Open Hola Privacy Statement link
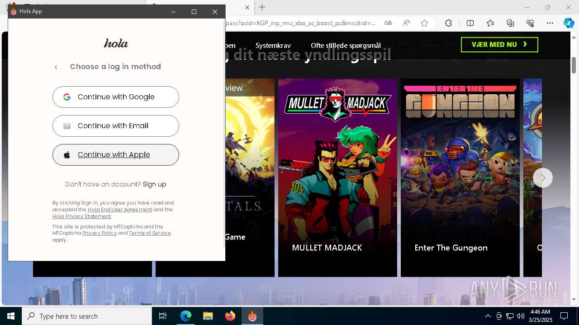This screenshot has height=325, width=579. [x=81, y=216]
